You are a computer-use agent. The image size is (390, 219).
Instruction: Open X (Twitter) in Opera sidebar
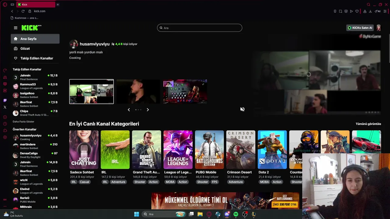[x=5, y=107]
